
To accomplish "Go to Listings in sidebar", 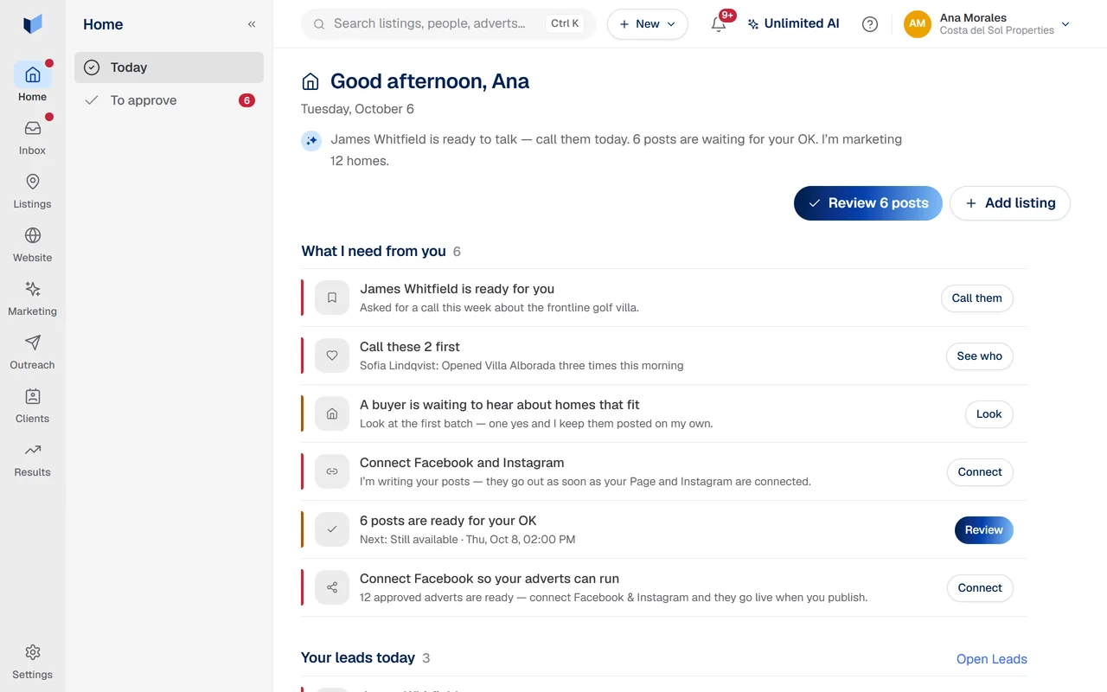I will point(32,190).
